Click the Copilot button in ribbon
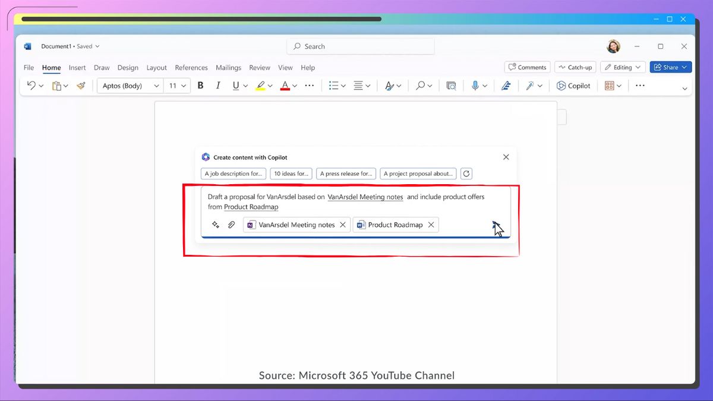The image size is (713, 401). pyautogui.click(x=573, y=86)
